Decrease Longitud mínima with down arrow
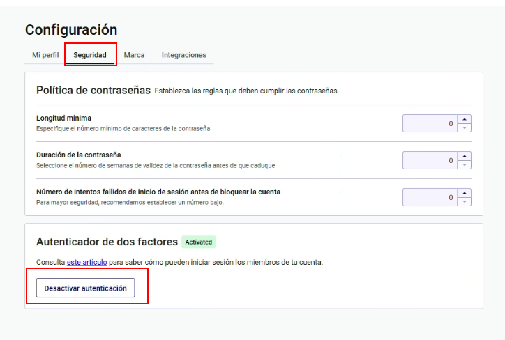Viewport: 505px width, 340px height. 465,127
